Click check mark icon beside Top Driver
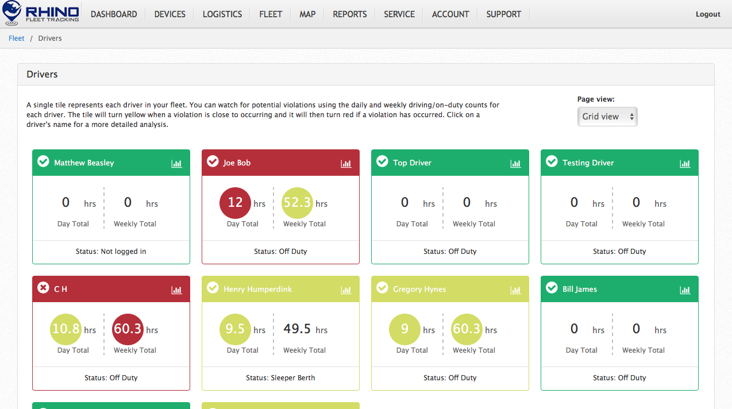The width and height of the screenshot is (732, 409). (x=382, y=161)
